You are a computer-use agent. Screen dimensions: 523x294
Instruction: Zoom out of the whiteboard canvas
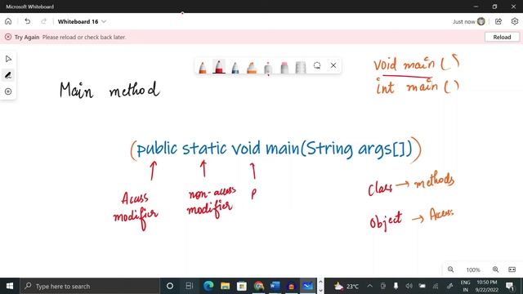point(450,269)
